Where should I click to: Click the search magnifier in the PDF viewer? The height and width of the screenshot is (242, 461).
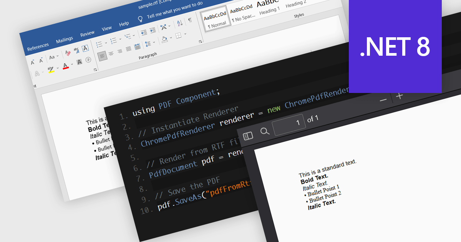click(x=265, y=131)
